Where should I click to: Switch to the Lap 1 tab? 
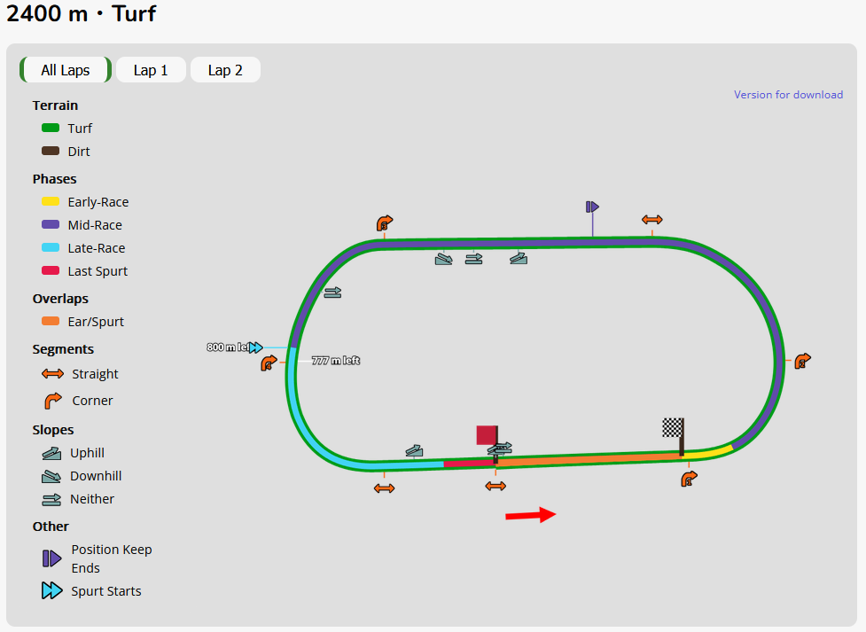(151, 70)
